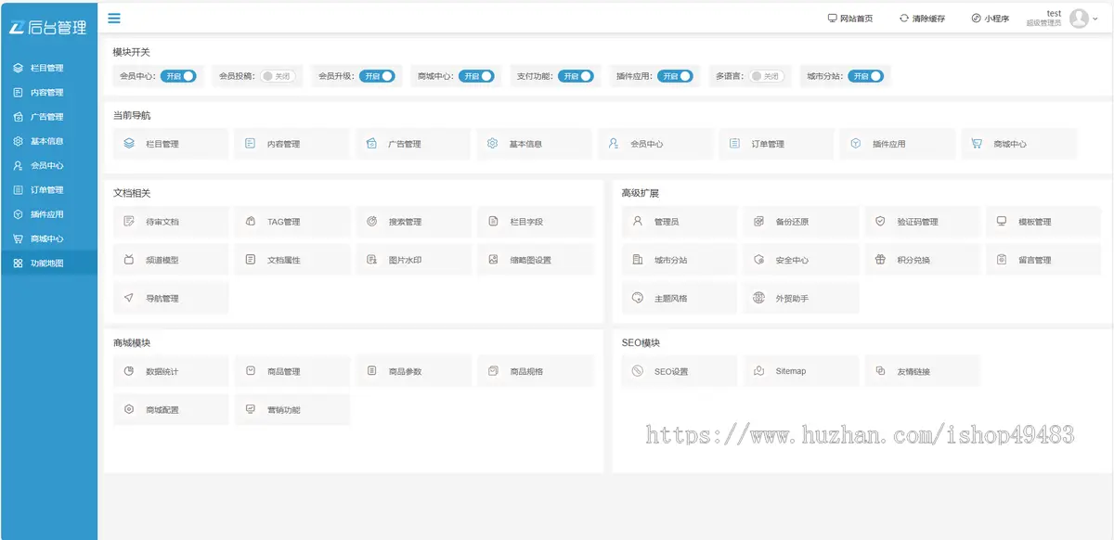Toggle the 商城中心 module switch
This screenshot has width=1114, height=540.
[476, 76]
